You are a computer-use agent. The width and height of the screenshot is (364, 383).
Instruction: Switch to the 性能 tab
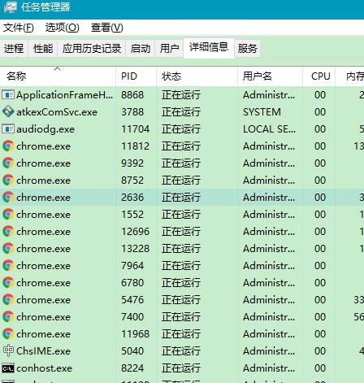coord(43,49)
